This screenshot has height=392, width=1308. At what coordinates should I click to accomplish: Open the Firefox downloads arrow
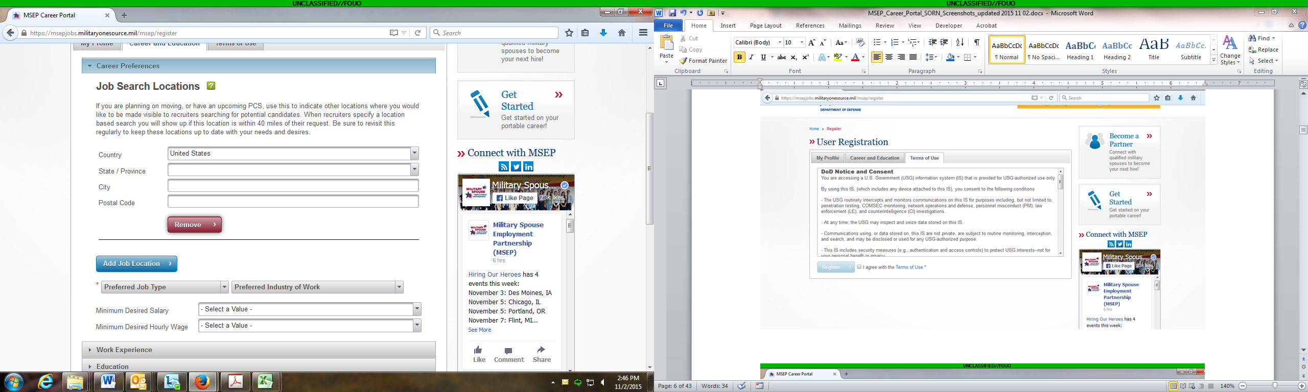coord(603,33)
